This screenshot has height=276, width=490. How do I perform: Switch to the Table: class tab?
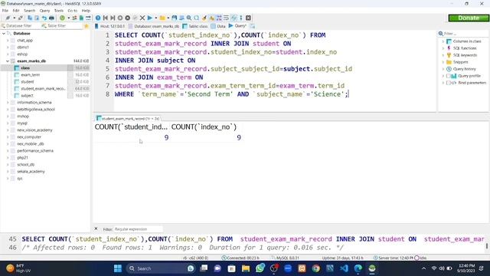coord(195,26)
